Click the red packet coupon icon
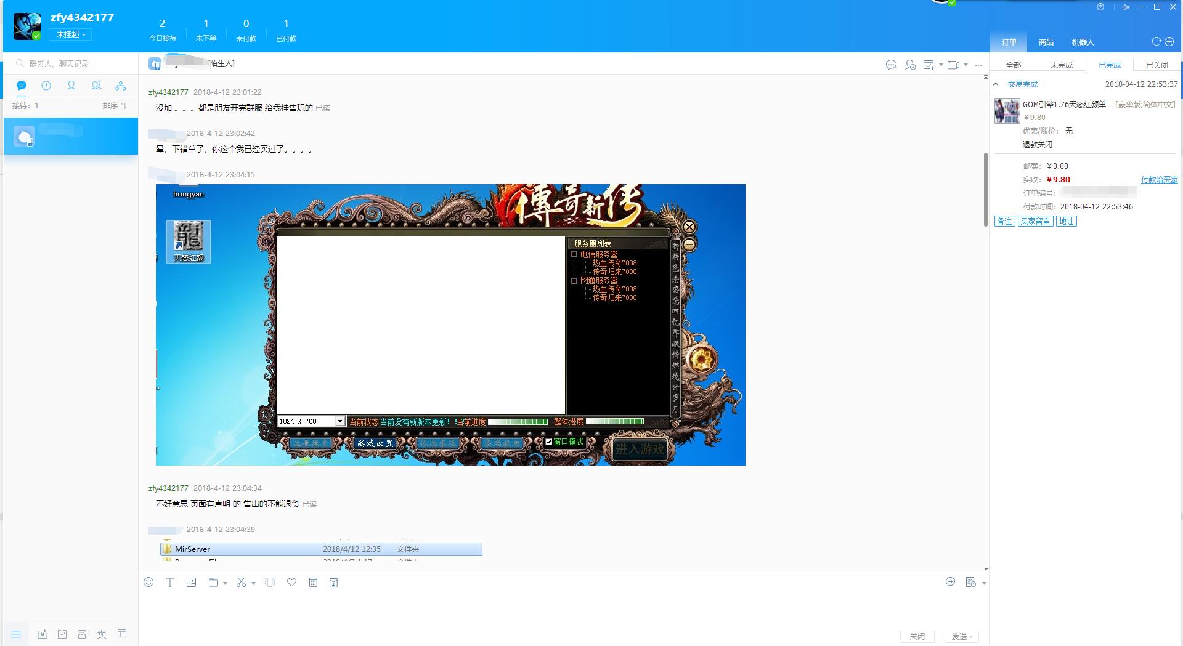 [333, 583]
